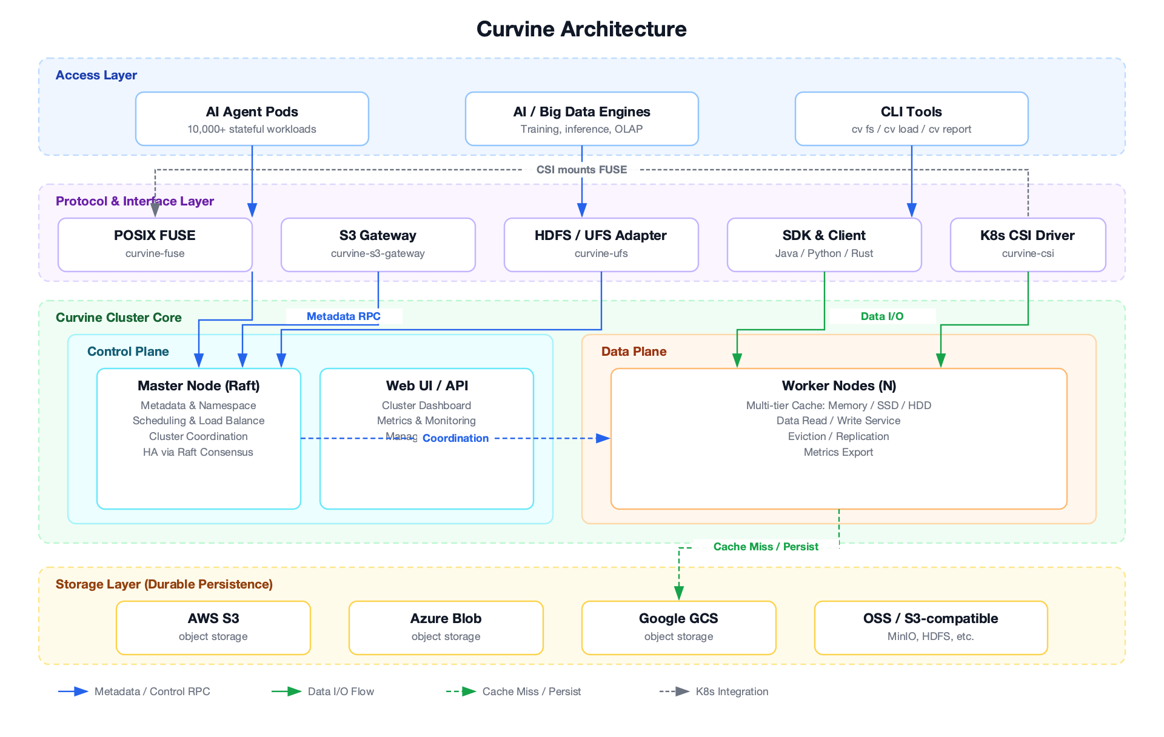Click the HA via Raft Consensus text

coord(198,452)
